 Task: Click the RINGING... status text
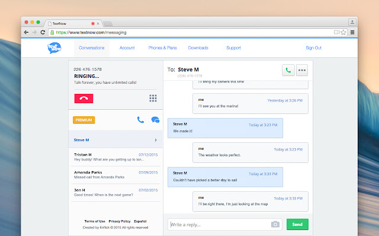click(86, 76)
